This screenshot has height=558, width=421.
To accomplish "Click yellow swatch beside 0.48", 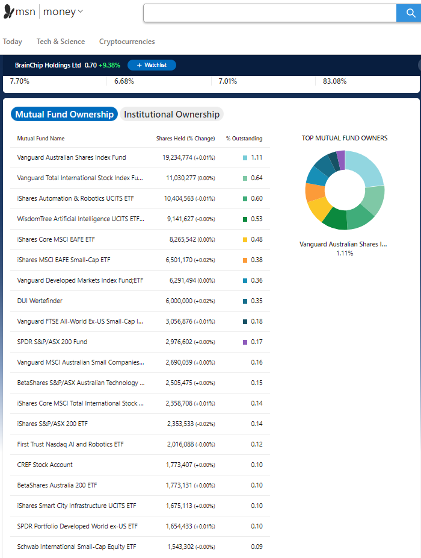I will point(245,239).
